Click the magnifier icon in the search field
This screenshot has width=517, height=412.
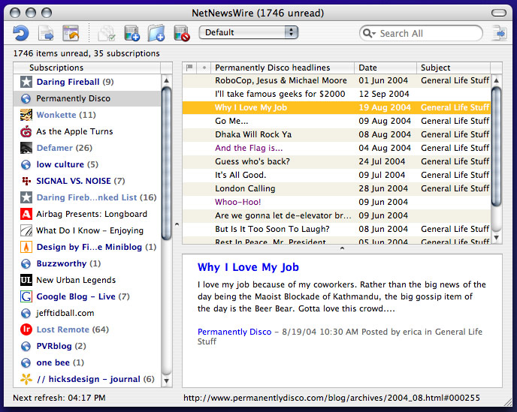(x=369, y=33)
